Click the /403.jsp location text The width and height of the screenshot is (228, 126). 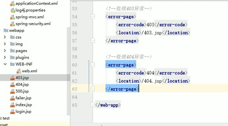(x=152, y=33)
